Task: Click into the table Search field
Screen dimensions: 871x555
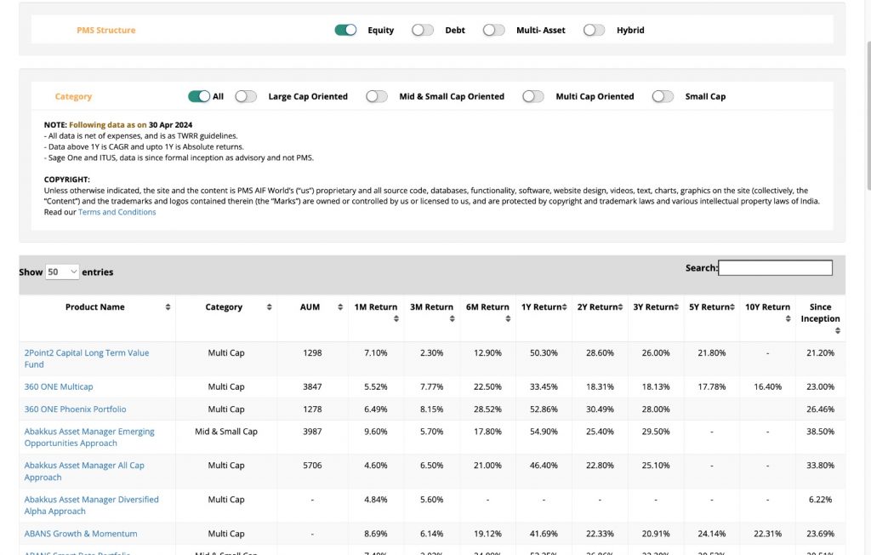Action: click(x=776, y=268)
